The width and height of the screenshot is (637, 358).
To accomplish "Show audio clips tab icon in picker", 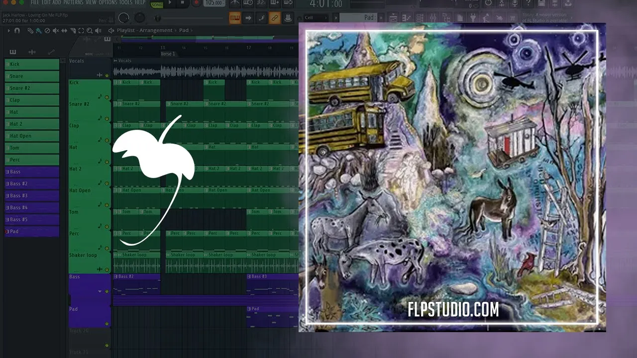I will [x=32, y=52].
